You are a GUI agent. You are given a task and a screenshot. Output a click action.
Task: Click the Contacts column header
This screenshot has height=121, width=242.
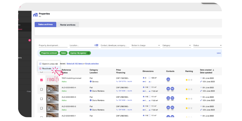click(x=170, y=71)
